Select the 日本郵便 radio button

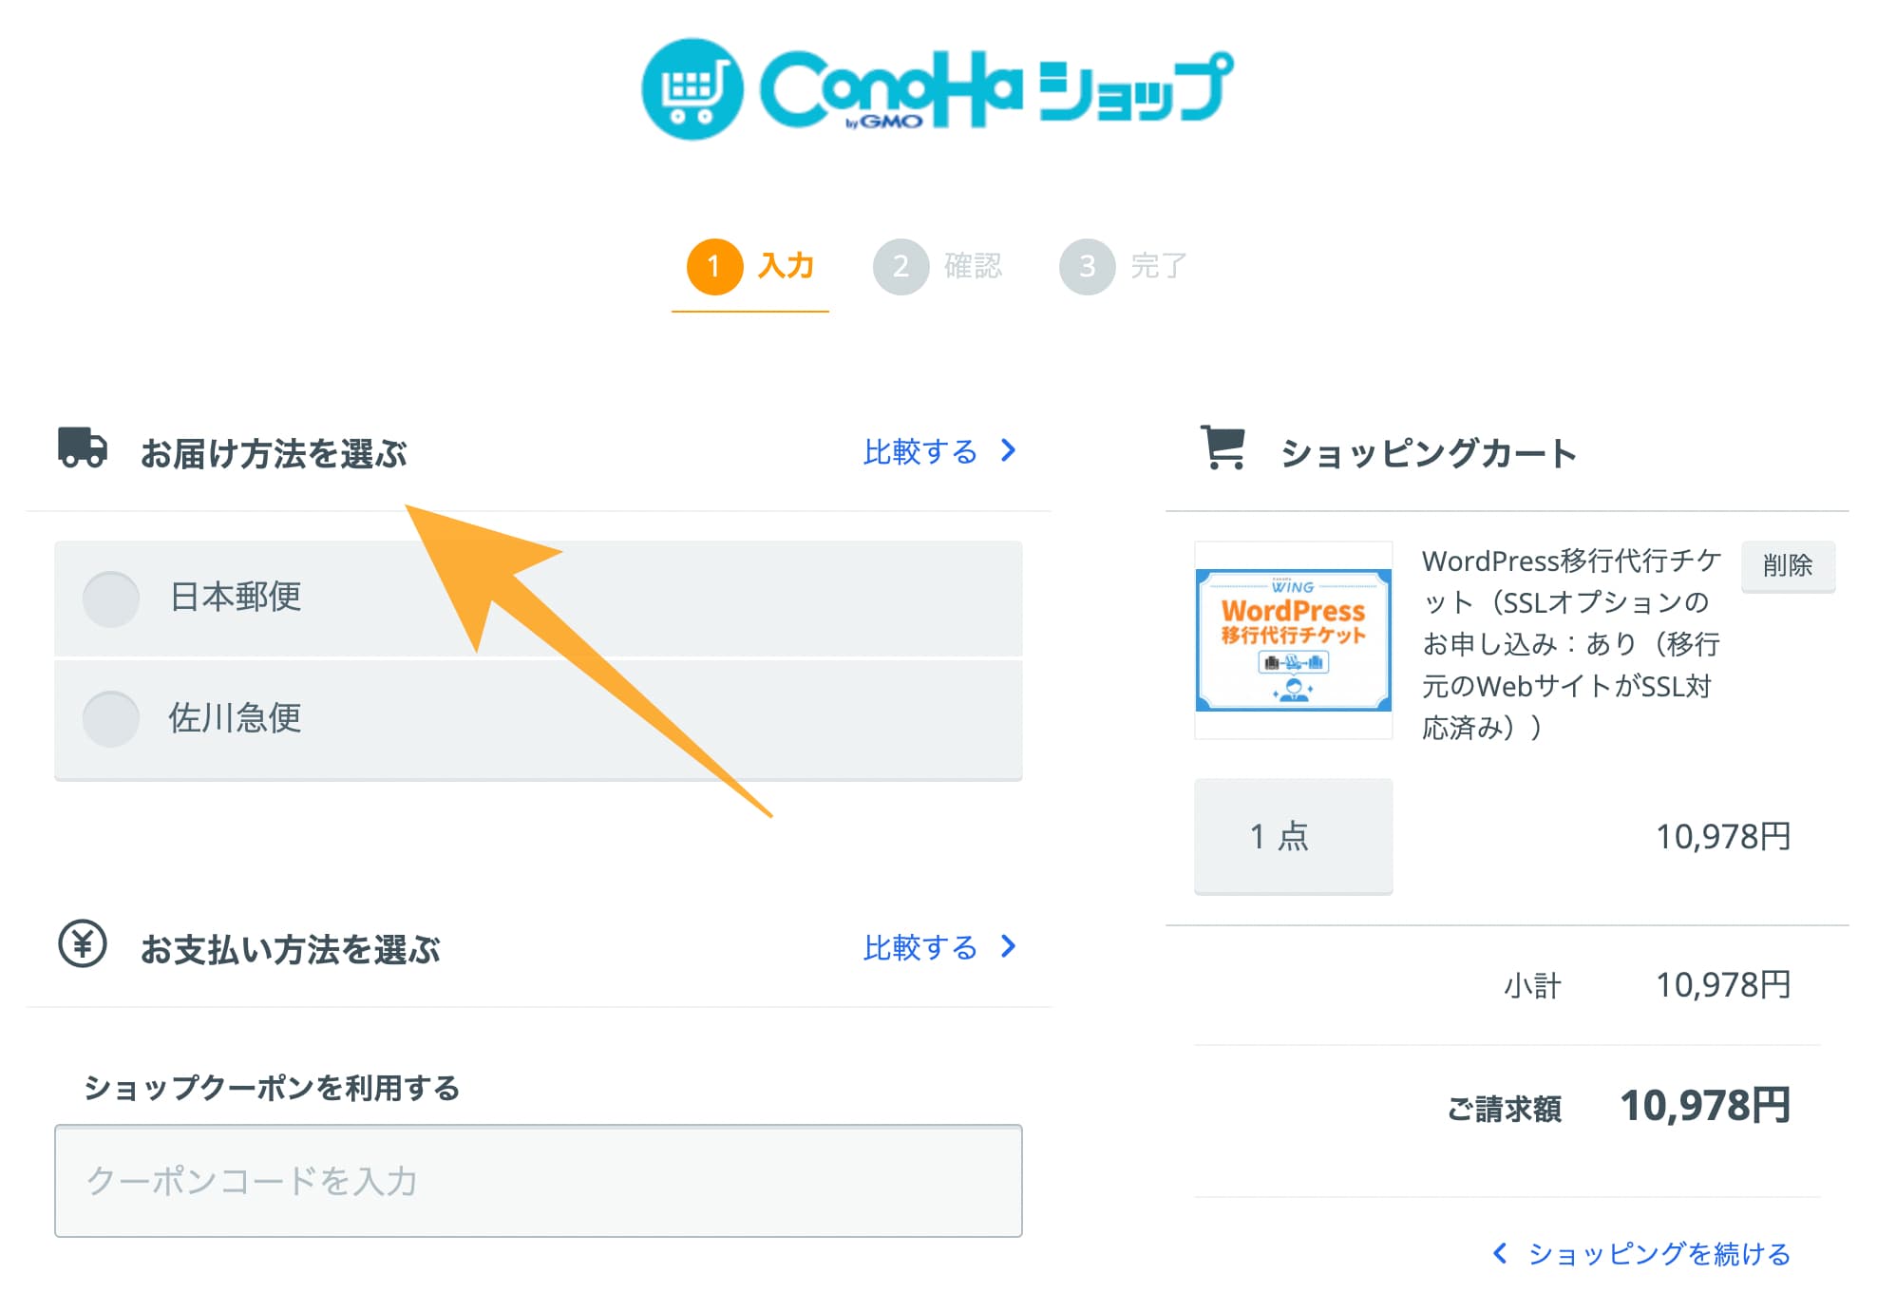111,599
